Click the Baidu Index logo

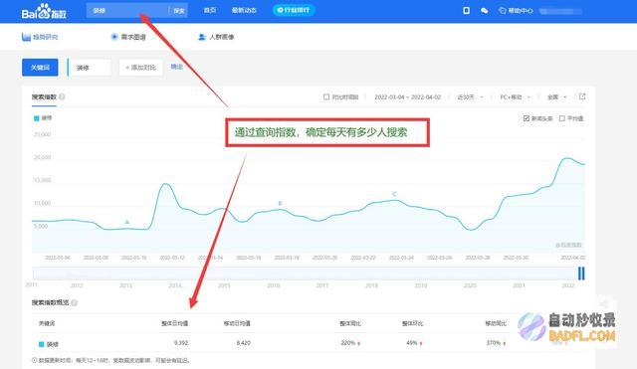44,11
